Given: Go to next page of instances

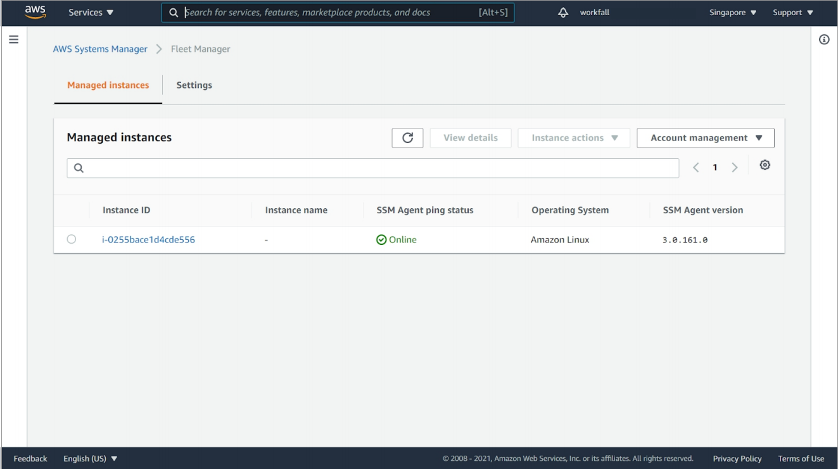Looking at the screenshot, I should click(735, 168).
